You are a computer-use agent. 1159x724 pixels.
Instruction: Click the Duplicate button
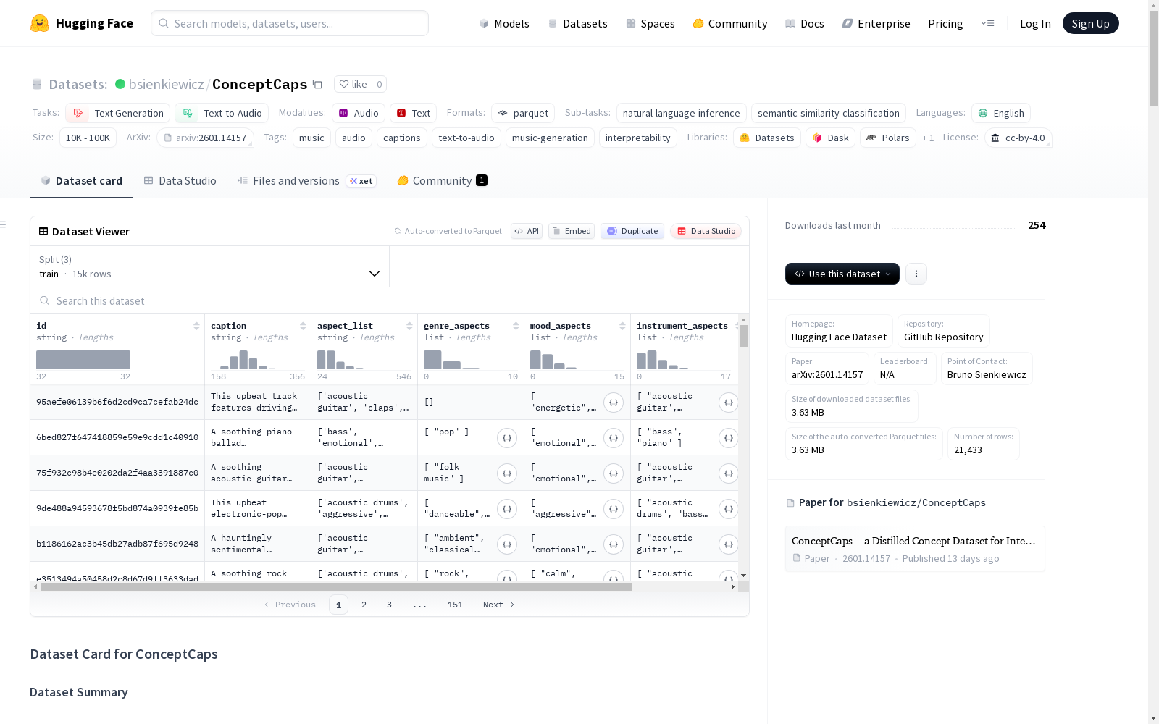[x=632, y=231]
